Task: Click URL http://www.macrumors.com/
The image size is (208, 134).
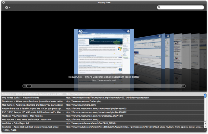Action: click(81, 105)
